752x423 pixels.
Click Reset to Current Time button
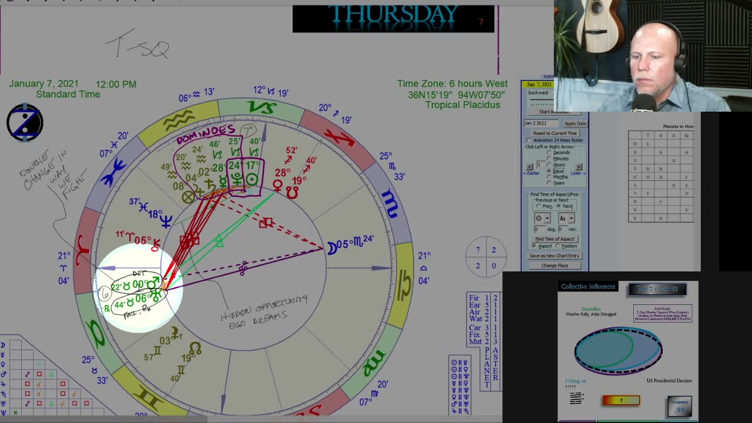(x=555, y=133)
